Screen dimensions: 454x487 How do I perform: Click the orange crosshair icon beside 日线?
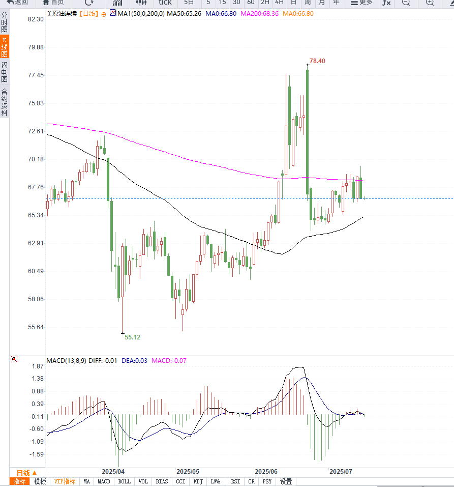[104, 14]
